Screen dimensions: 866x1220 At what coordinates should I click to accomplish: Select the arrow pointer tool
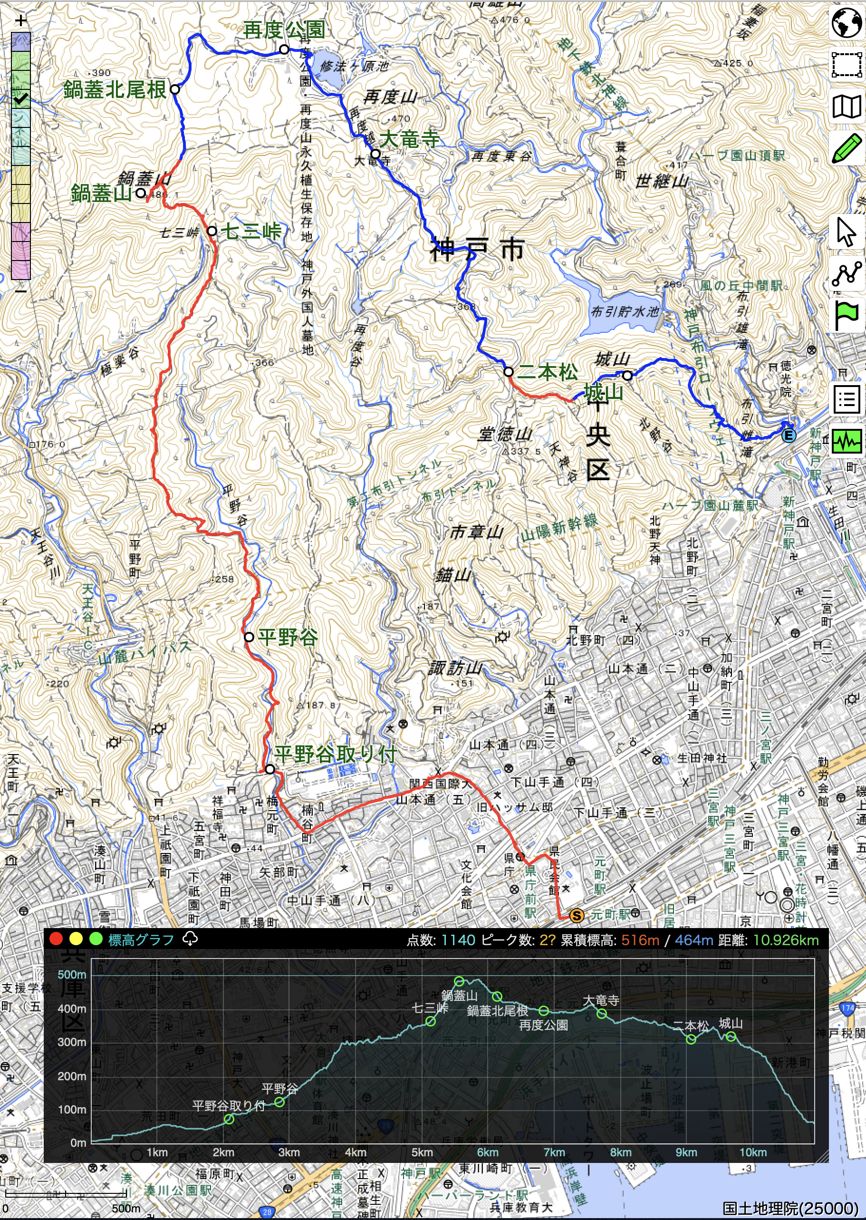point(846,232)
